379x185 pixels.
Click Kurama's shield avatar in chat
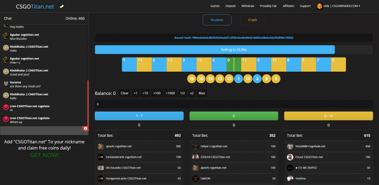6,84
